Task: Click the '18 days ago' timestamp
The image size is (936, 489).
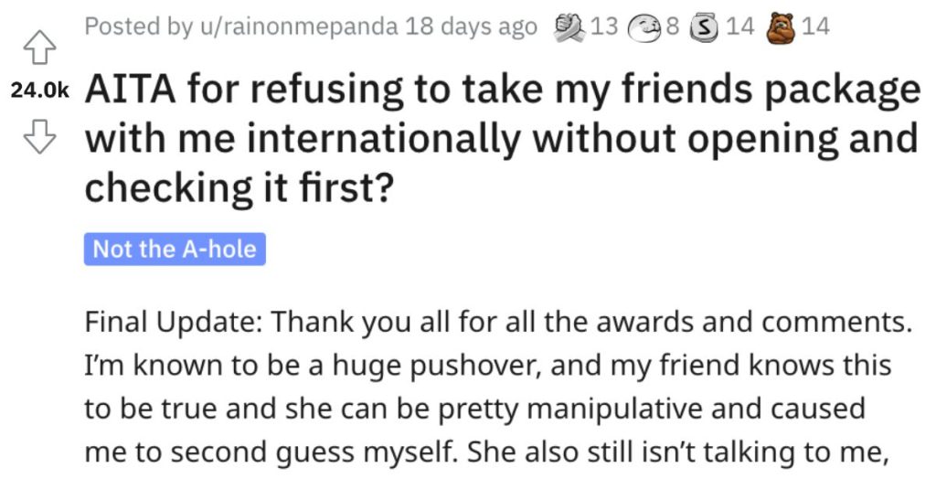Action: point(471,27)
